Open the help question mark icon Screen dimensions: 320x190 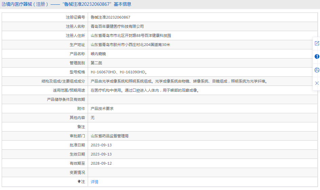[x=317, y=56]
